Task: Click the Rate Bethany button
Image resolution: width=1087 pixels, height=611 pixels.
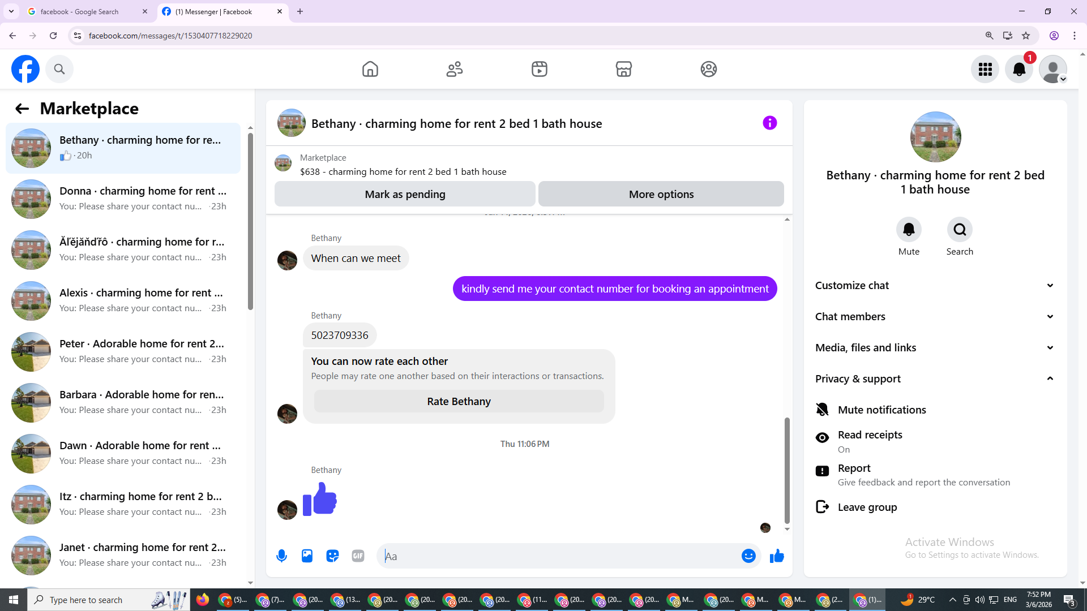Action: click(x=459, y=401)
